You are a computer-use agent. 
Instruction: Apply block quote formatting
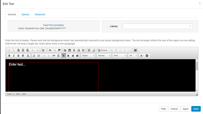click(x=54, y=56)
